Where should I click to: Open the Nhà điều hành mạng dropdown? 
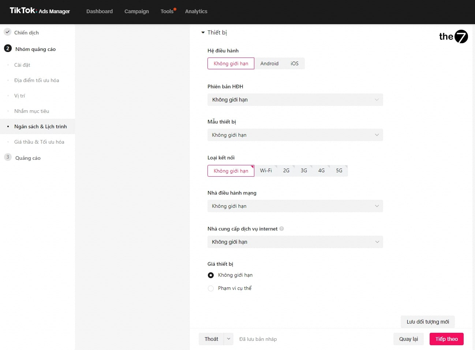[x=295, y=206]
